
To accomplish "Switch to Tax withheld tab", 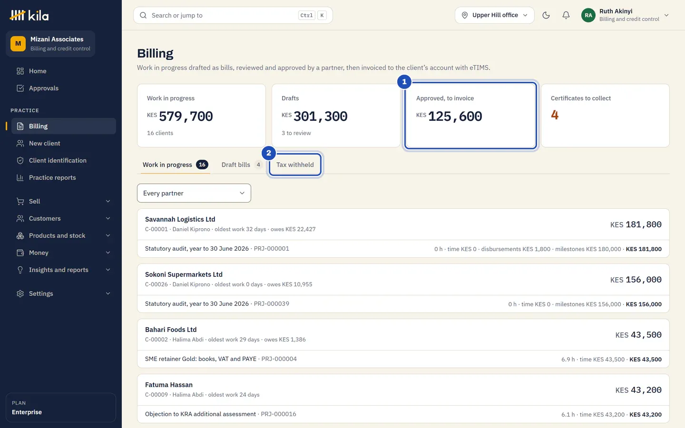I will click(295, 165).
